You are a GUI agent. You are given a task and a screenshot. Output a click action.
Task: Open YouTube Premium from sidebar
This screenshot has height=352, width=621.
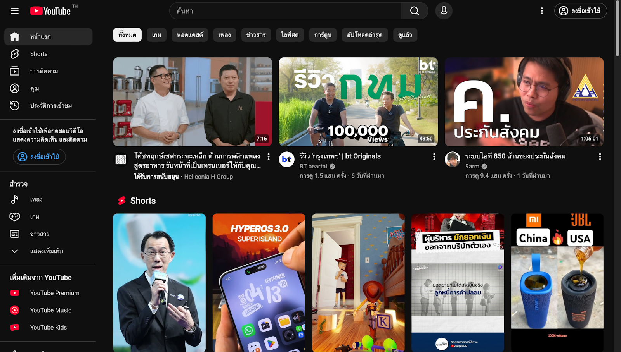click(55, 293)
